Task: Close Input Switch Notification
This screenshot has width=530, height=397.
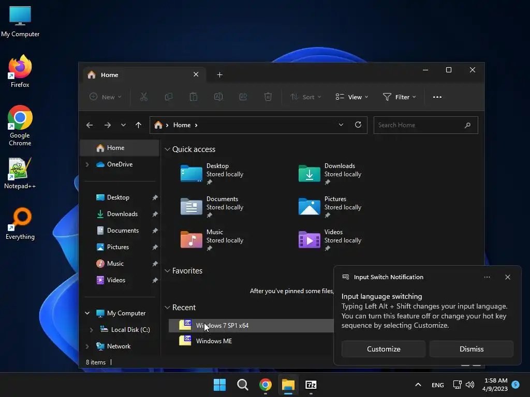Action: 508,277
